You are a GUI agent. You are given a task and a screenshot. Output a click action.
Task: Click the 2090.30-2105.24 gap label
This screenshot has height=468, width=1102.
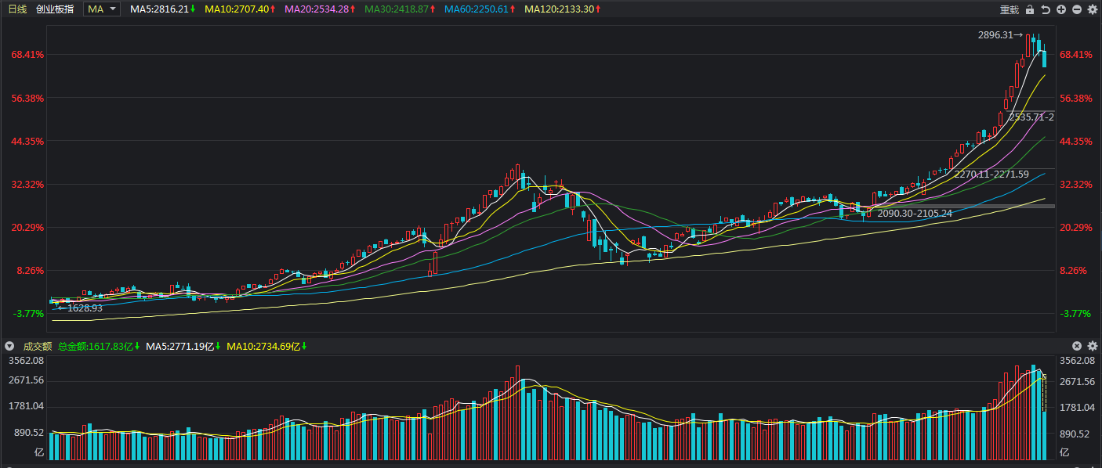(x=915, y=213)
